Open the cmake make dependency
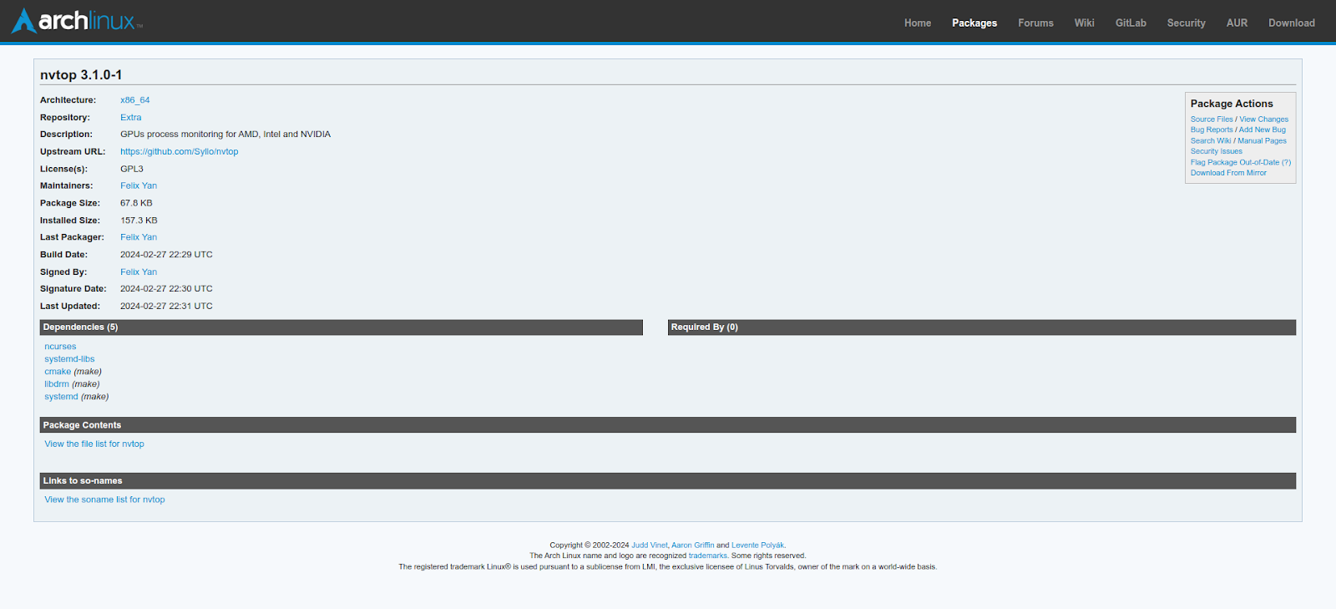1336x609 pixels. pos(58,372)
